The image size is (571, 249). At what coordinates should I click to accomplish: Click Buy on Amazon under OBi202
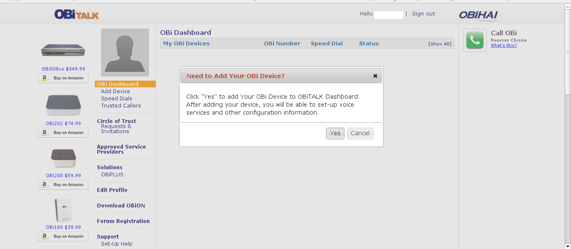tap(63, 133)
